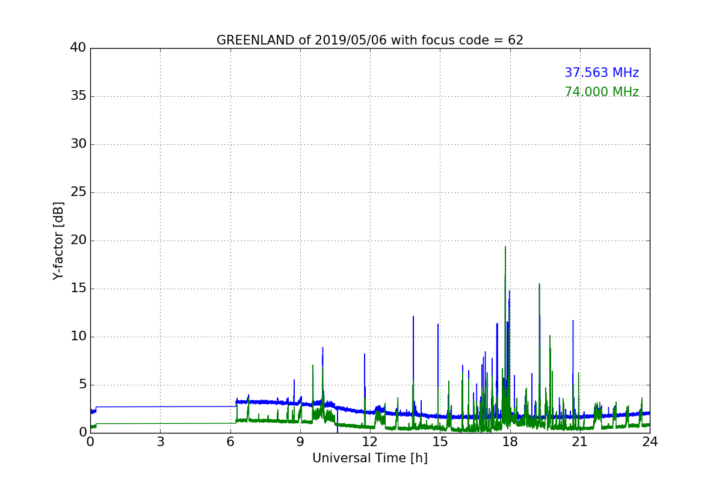The width and height of the screenshot is (722, 481).
Task: Click the x-axis tick label 12
Action: [x=370, y=442]
